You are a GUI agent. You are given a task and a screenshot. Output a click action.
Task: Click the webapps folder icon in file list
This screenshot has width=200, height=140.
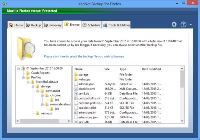[76, 79]
